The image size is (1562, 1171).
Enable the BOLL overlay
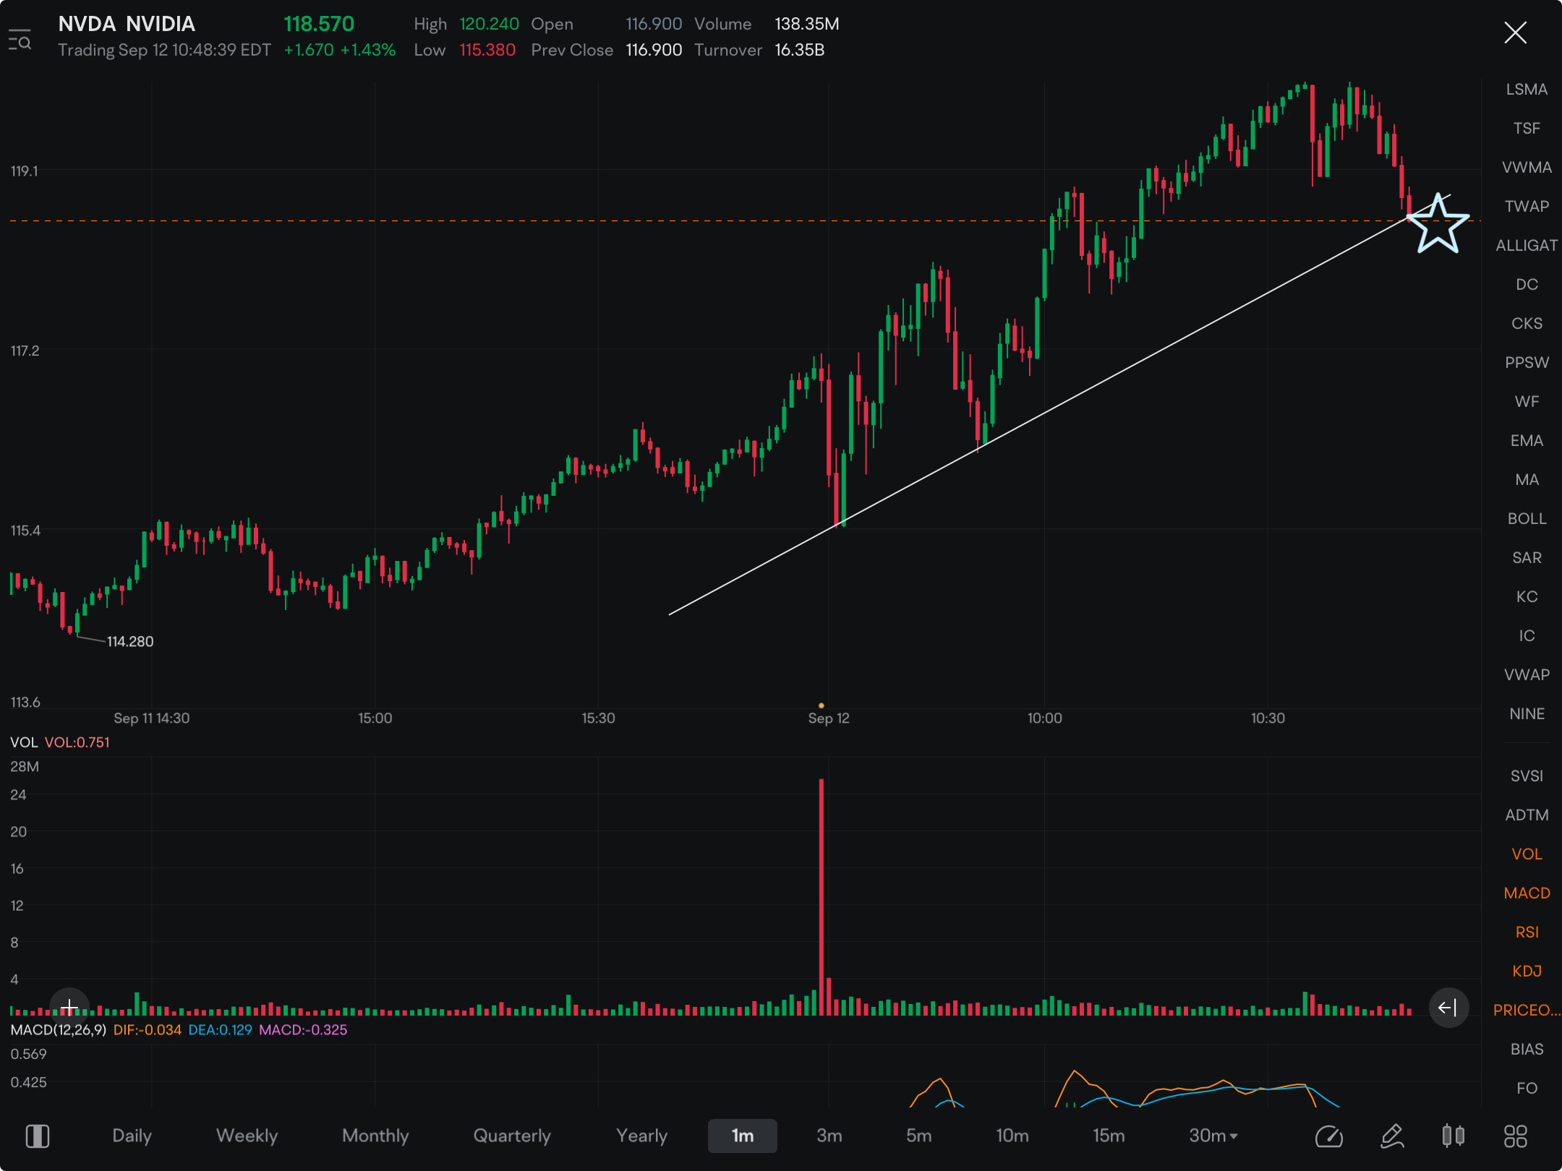point(1527,518)
